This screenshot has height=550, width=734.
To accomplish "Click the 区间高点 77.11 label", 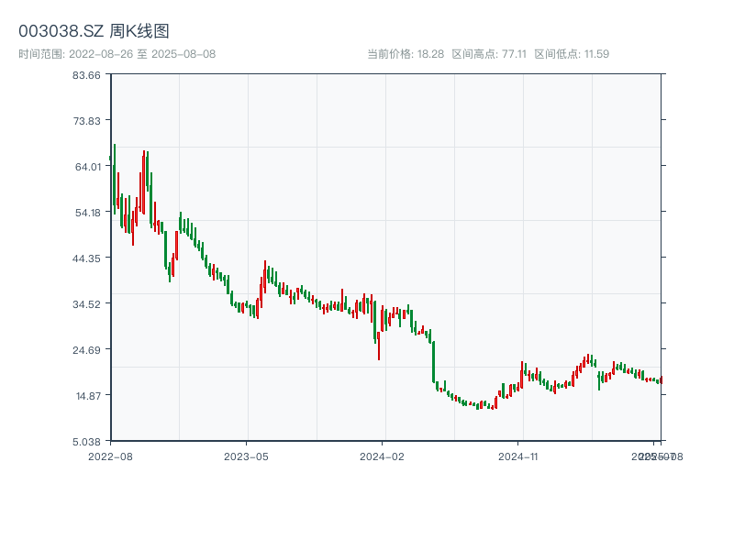I will click(x=489, y=54).
